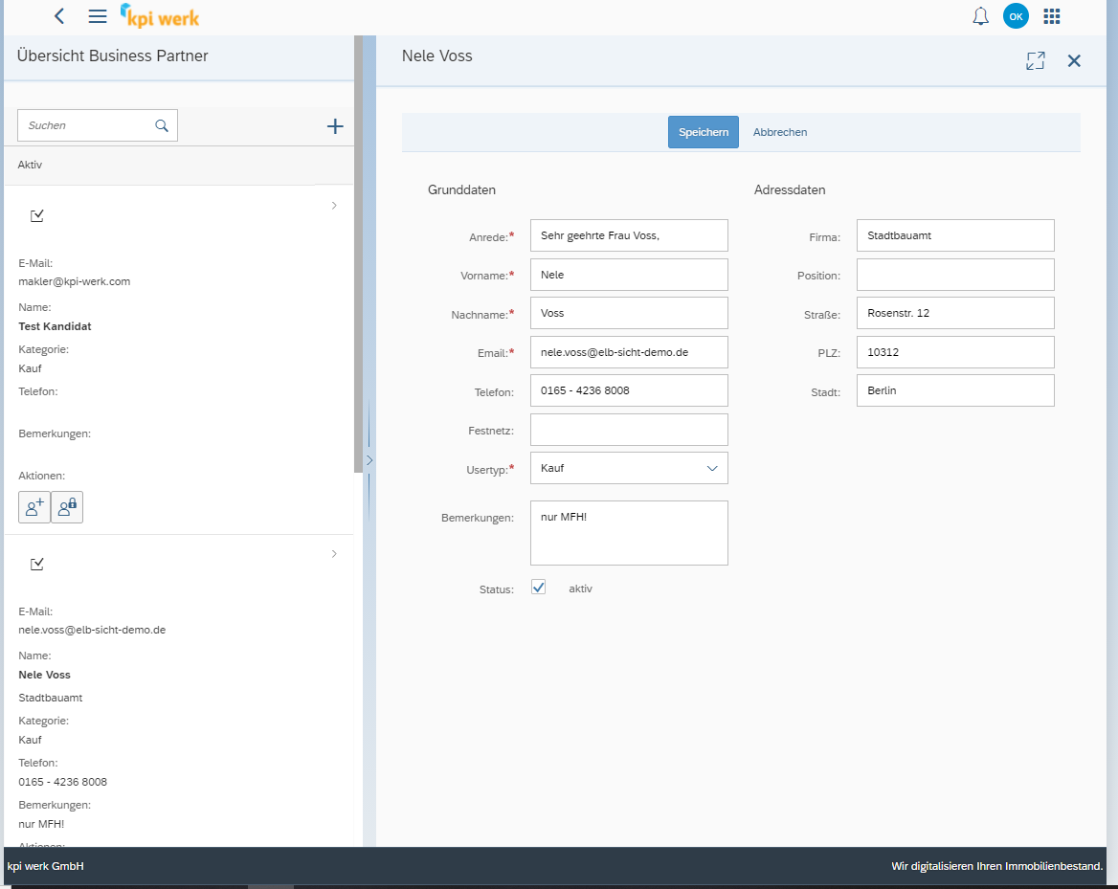The height and width of the screenshot is (889, 1118).
Task: Start a search with the magnifier icon
Action: tap(162, 125)
